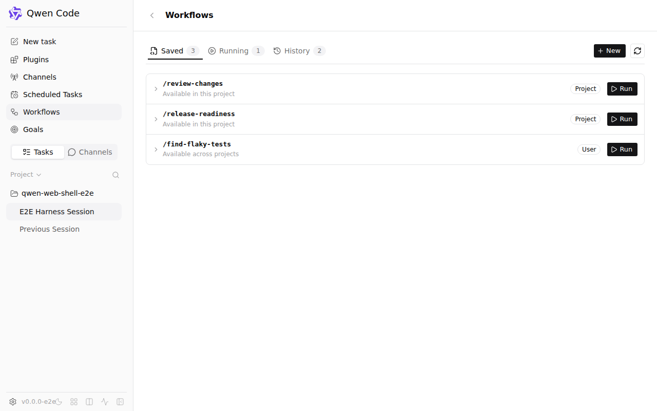Open New task from the sidebar

[x=64, y=42]
